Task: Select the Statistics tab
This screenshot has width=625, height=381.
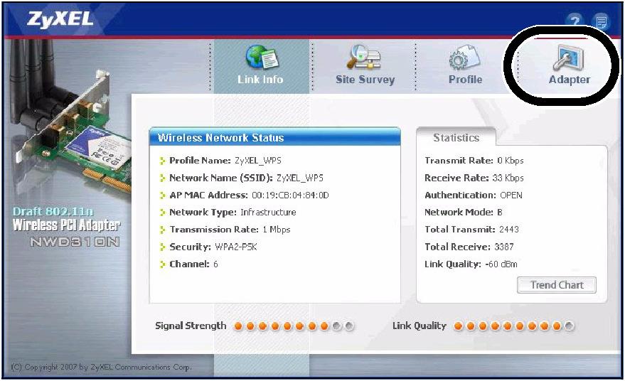Action: [x=456, y=137]
